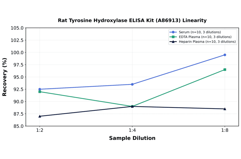The image size is (241, 159).
Task: Click the y-axis tick '100.0'
Action: (x=17, y=52)
